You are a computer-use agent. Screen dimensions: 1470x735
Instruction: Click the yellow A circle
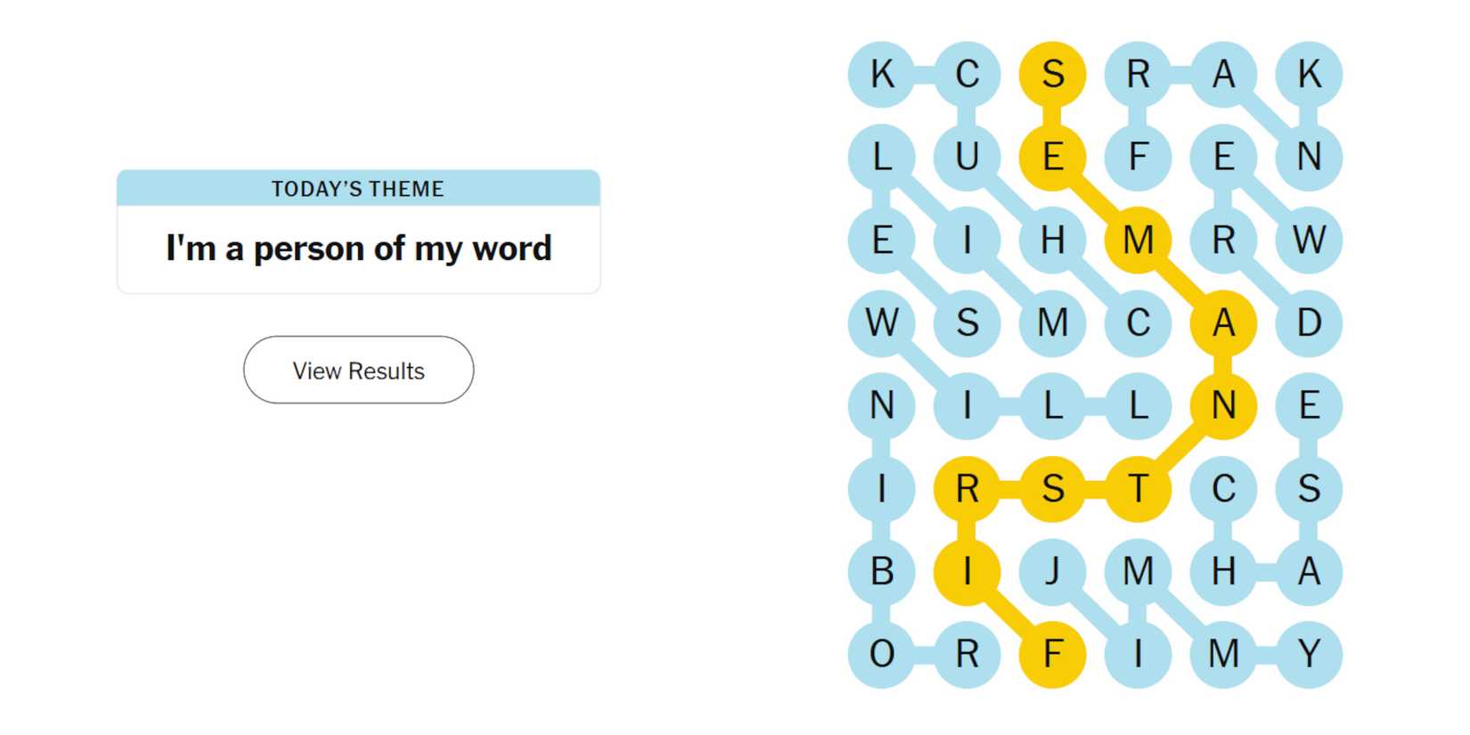tap(1223, 323)
